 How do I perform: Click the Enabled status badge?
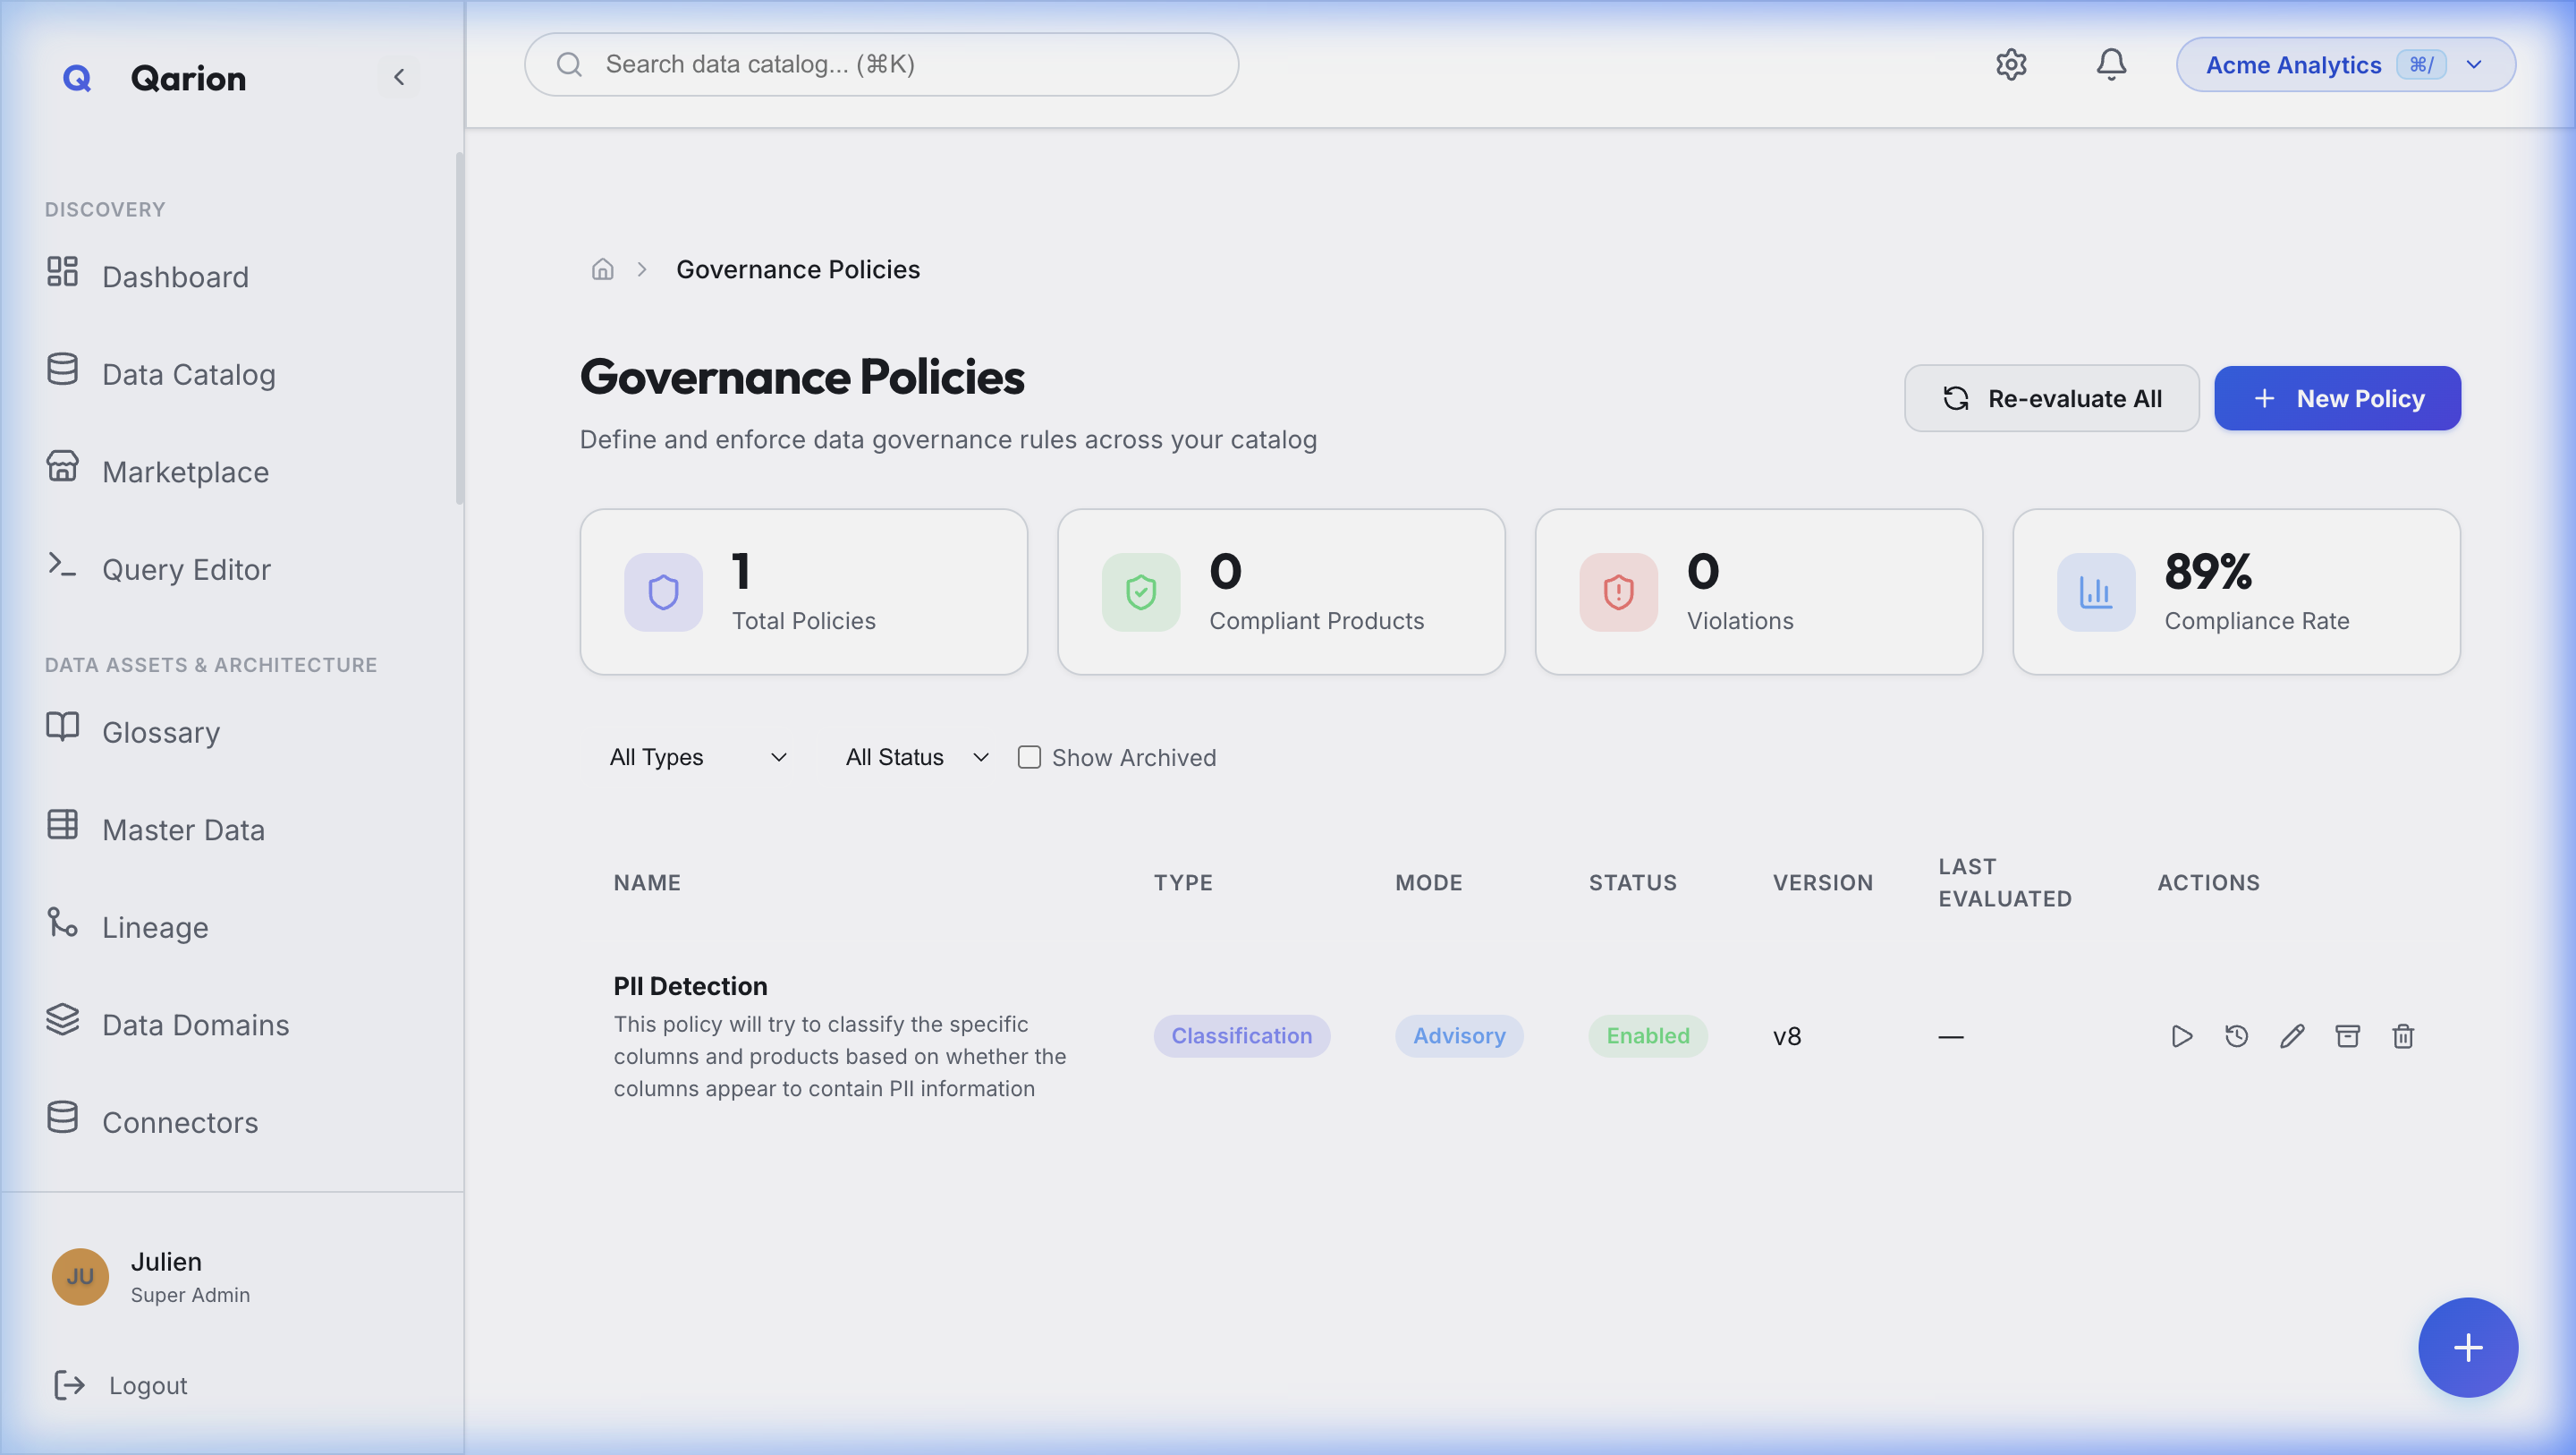pos(1647,1035)
